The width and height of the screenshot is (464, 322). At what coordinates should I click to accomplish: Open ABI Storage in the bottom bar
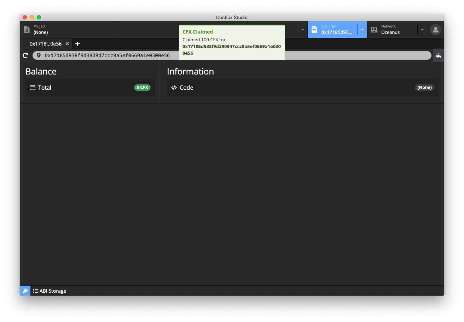tap(50, 291)
